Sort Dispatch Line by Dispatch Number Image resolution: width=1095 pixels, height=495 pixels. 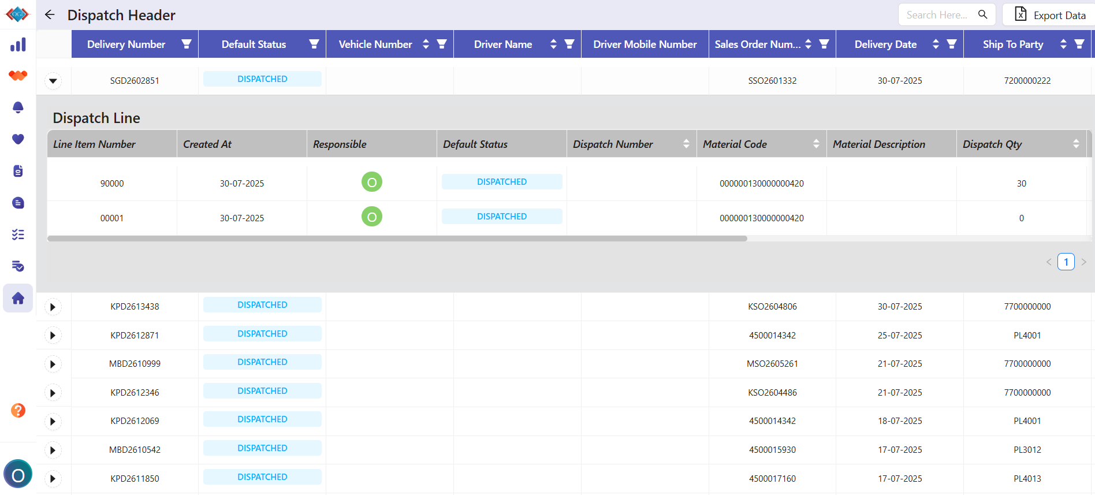click(686, 144)
